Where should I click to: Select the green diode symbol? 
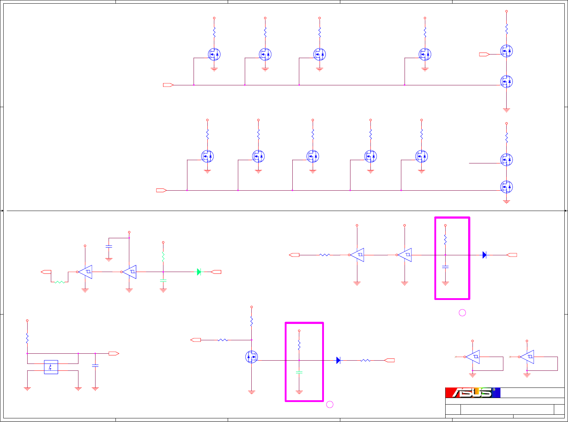199,272
